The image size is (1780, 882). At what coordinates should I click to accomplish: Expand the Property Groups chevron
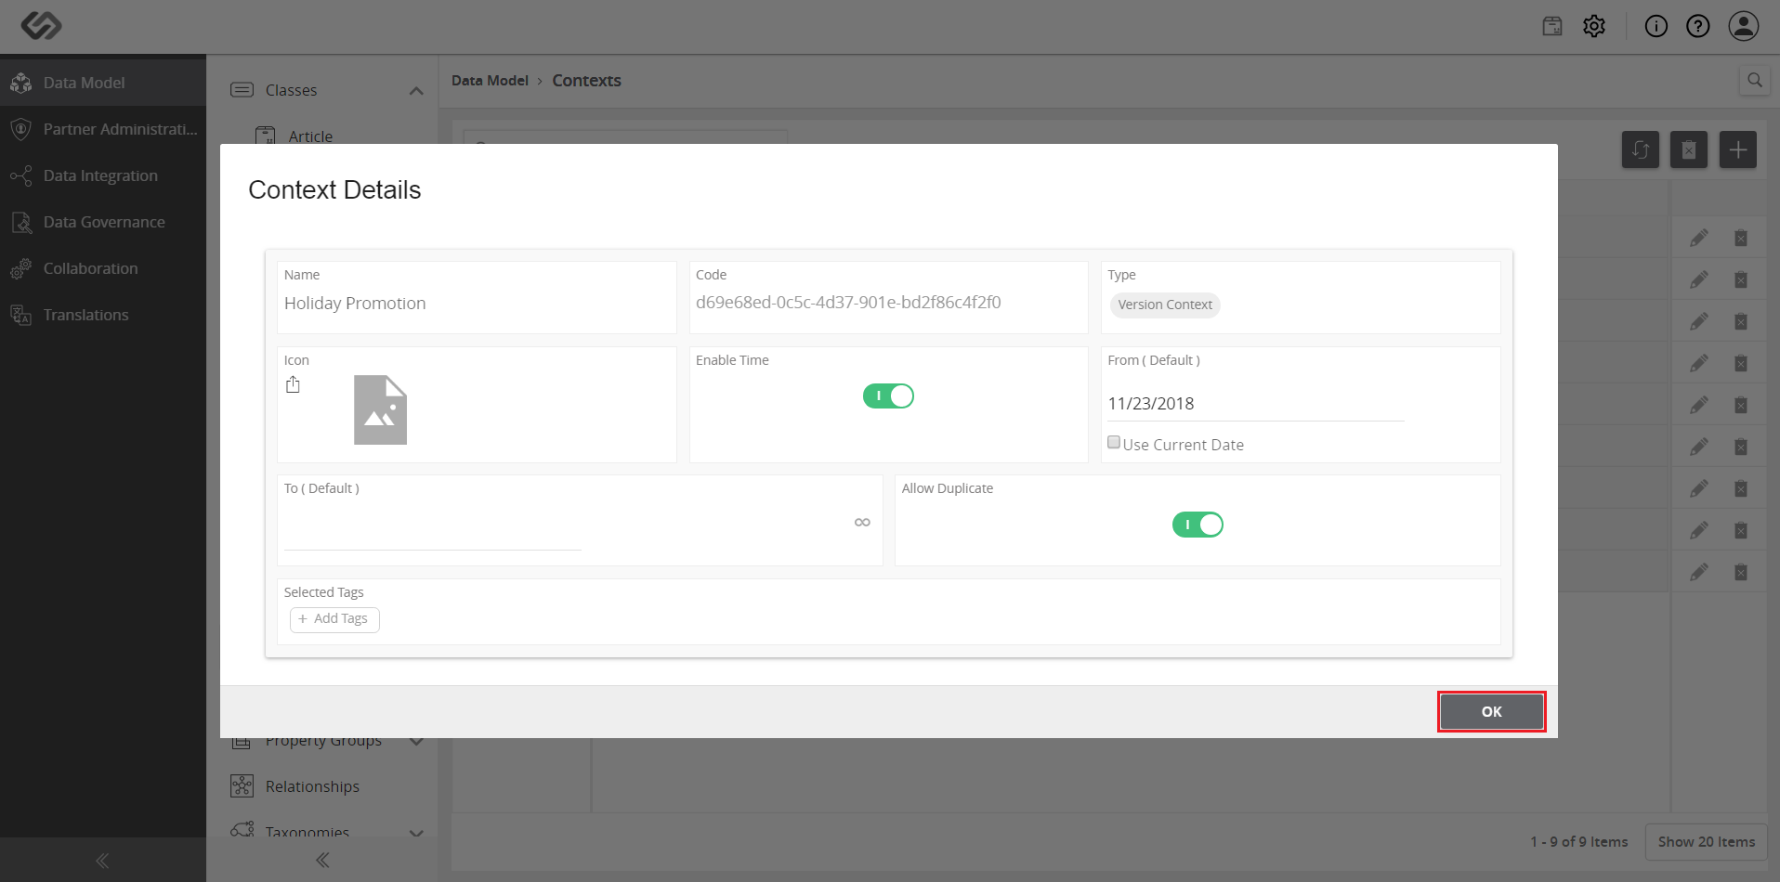tap(416, 741)
